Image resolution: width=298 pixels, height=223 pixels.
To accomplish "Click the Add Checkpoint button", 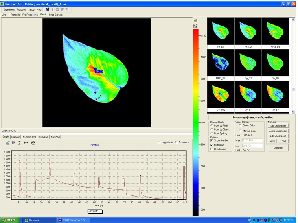I will (x=278, y=126).
